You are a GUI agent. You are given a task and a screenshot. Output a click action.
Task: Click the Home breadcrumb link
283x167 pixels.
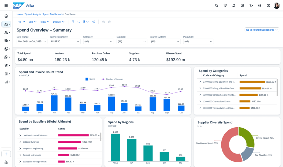[20, 14]
